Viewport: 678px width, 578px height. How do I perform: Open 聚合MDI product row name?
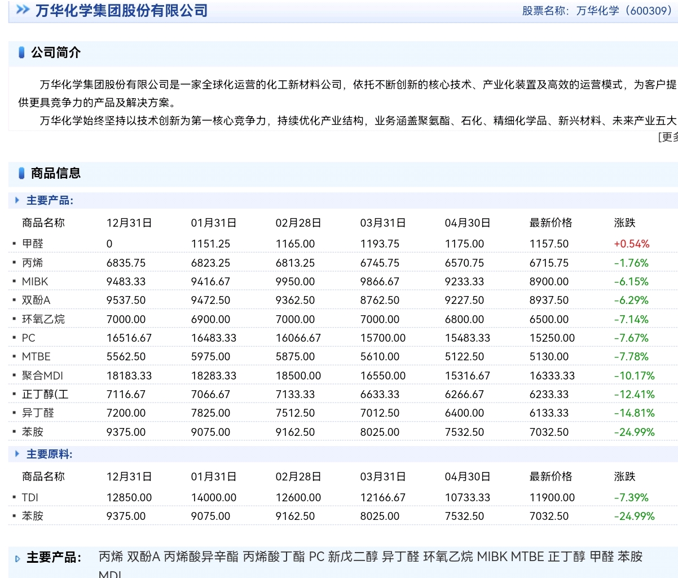pyautogui.click(x=43, y=376)
